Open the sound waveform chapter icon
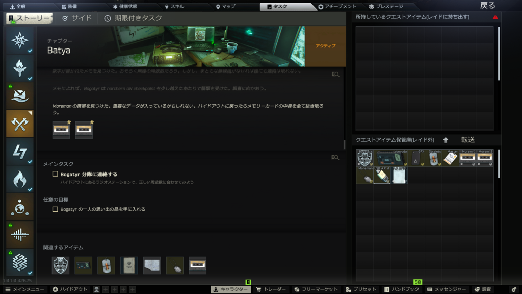 point(20,235)
